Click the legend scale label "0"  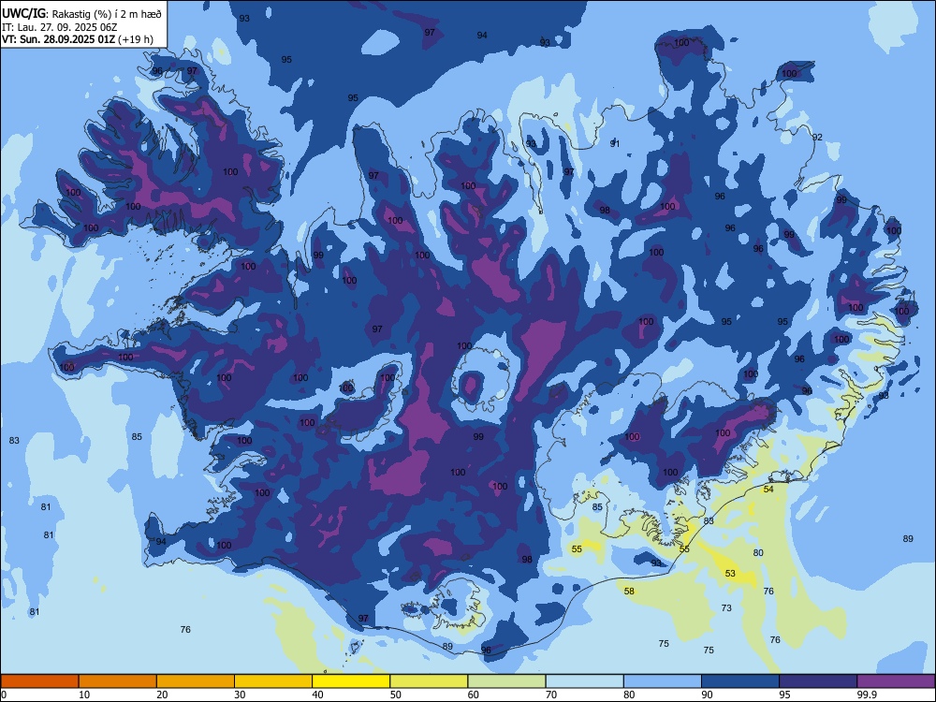4,695
